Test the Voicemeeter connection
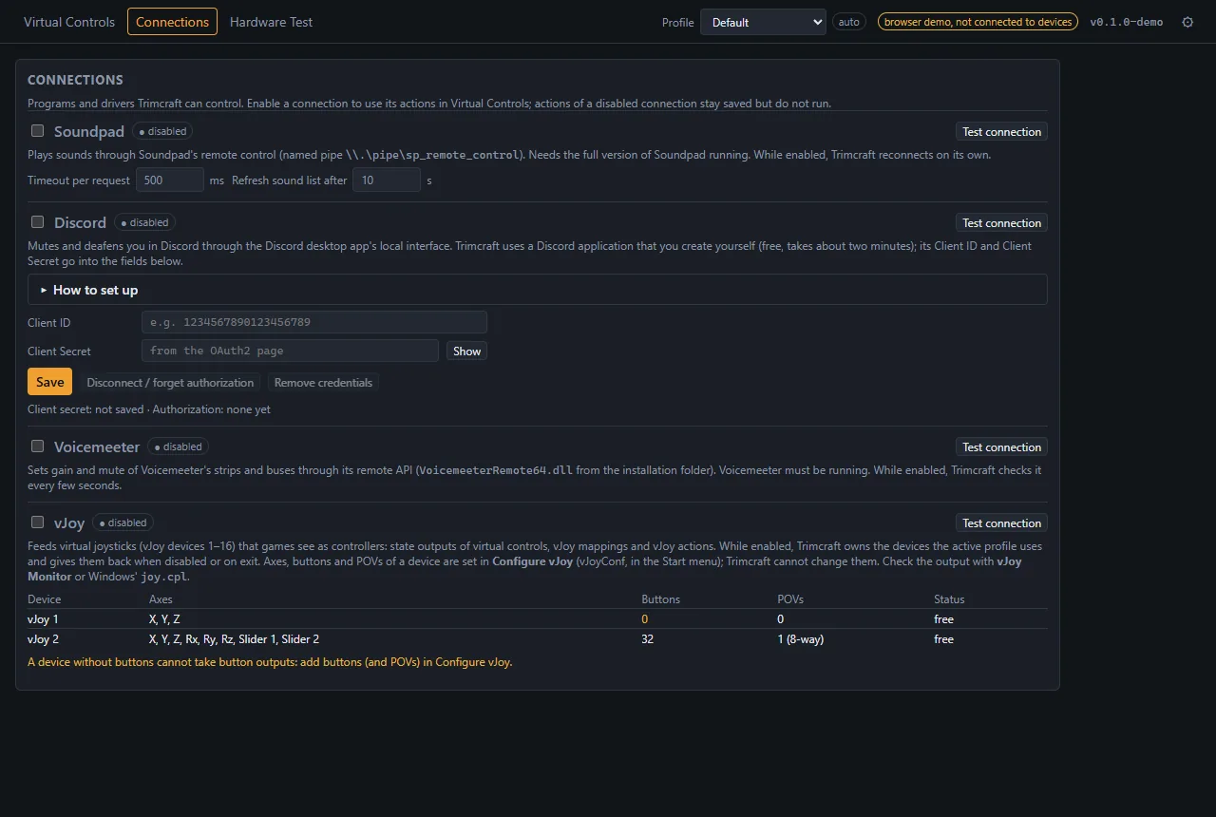This screenshot has height=817, width=1216. point(1001,447)
